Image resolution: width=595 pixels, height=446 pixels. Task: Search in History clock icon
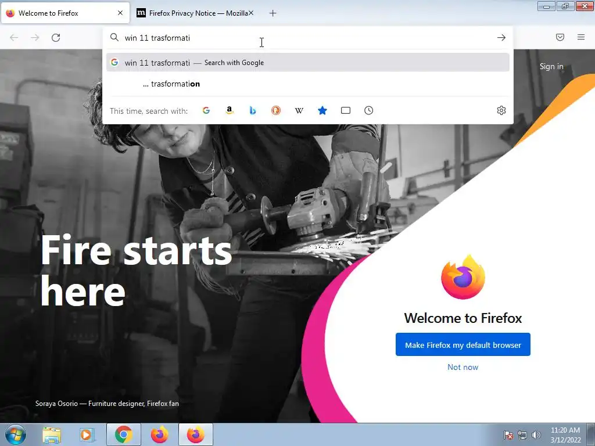[x=369, y=110]
